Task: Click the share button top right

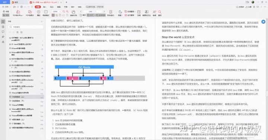Action: [248, 7]
